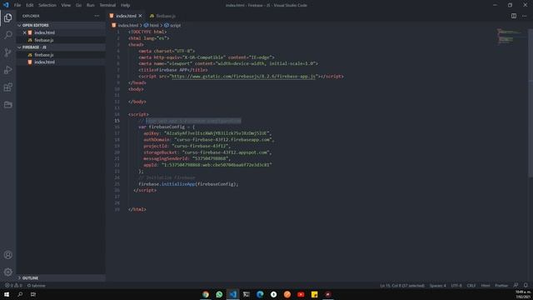The height and width of the screenshot is (300, 533).
Task: Open Explorer panel More Actions ellipsis
Action: tap(97, 16)
